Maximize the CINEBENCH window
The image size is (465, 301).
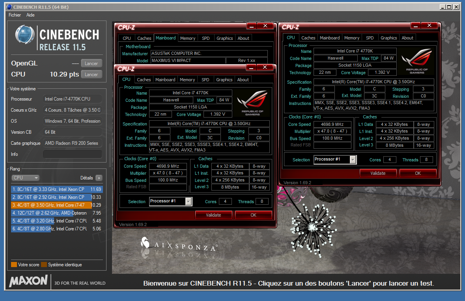(449, 7)
